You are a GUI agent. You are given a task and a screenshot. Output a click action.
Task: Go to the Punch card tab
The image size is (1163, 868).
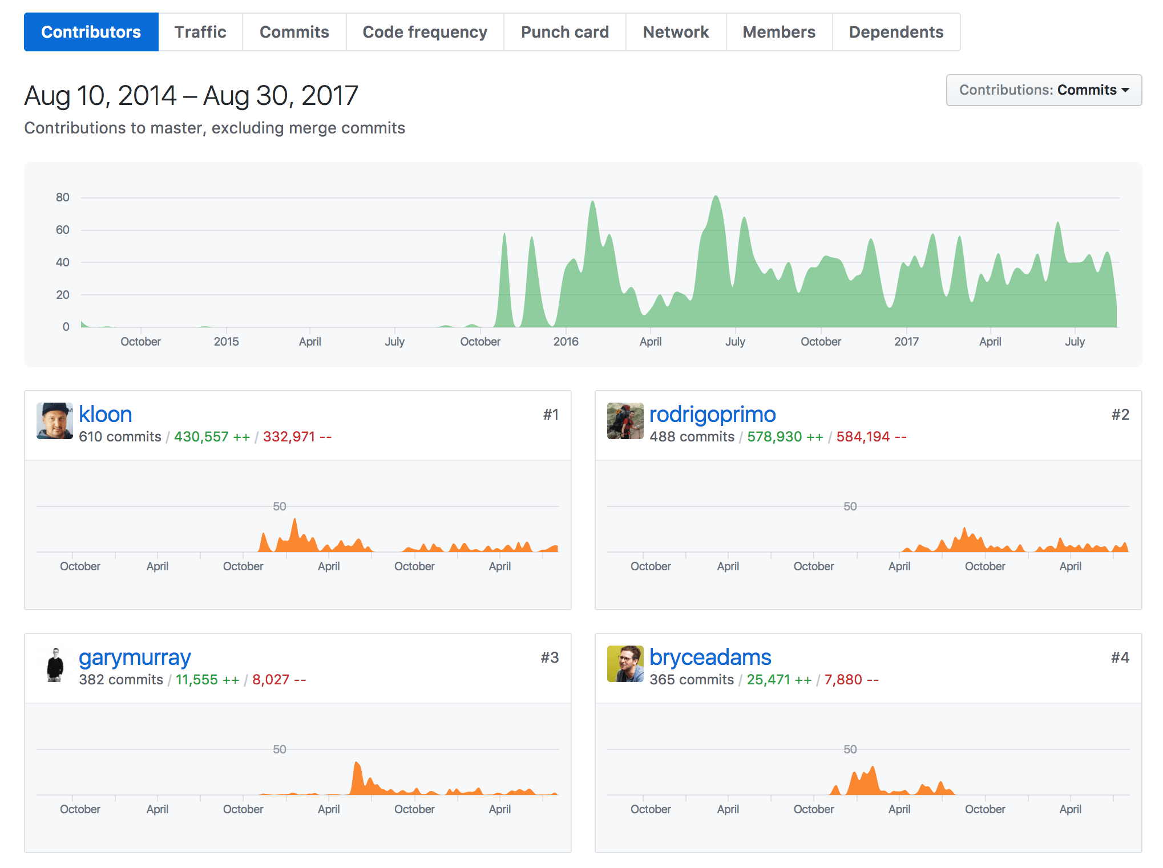564,32
